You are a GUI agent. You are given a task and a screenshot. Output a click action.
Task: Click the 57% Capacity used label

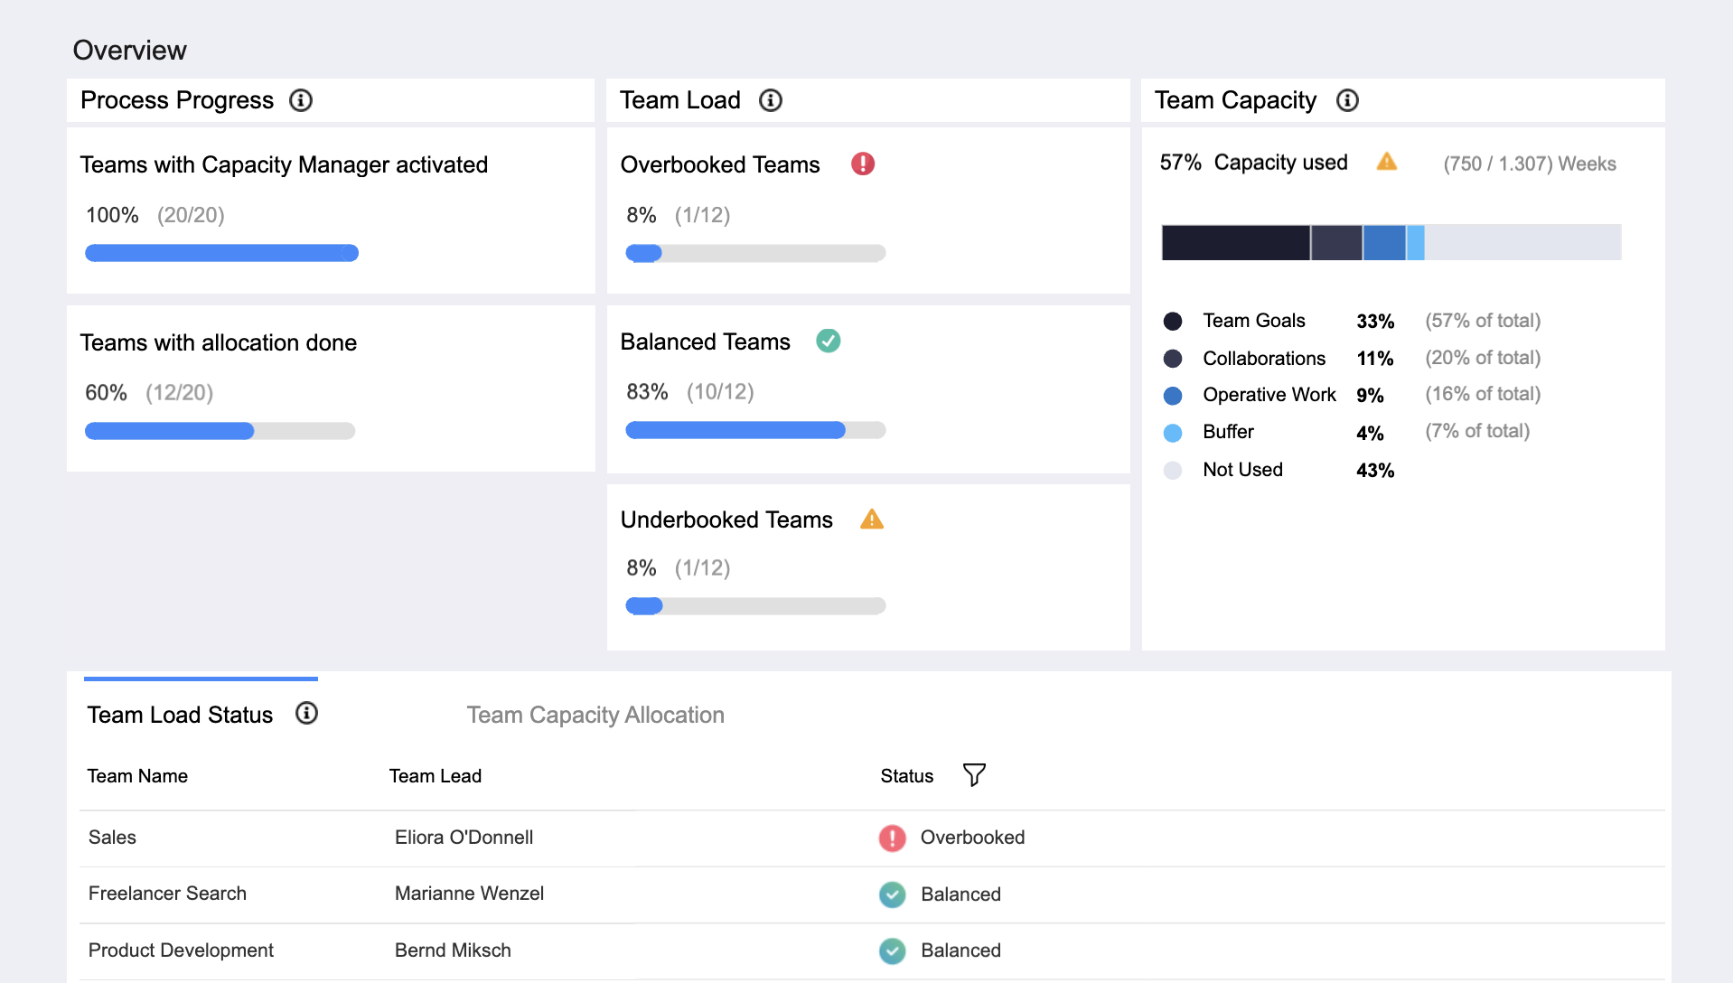click(1253, 163)
